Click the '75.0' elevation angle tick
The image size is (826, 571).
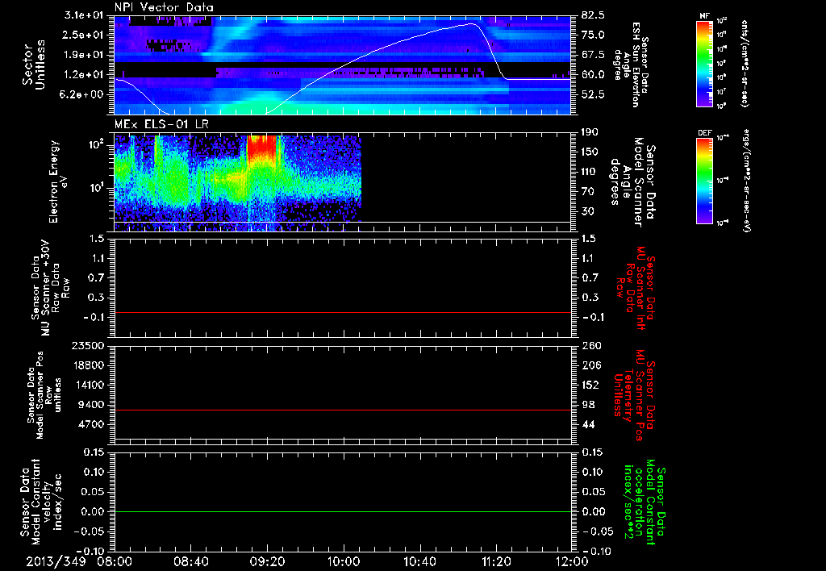(x=593, y=35)
